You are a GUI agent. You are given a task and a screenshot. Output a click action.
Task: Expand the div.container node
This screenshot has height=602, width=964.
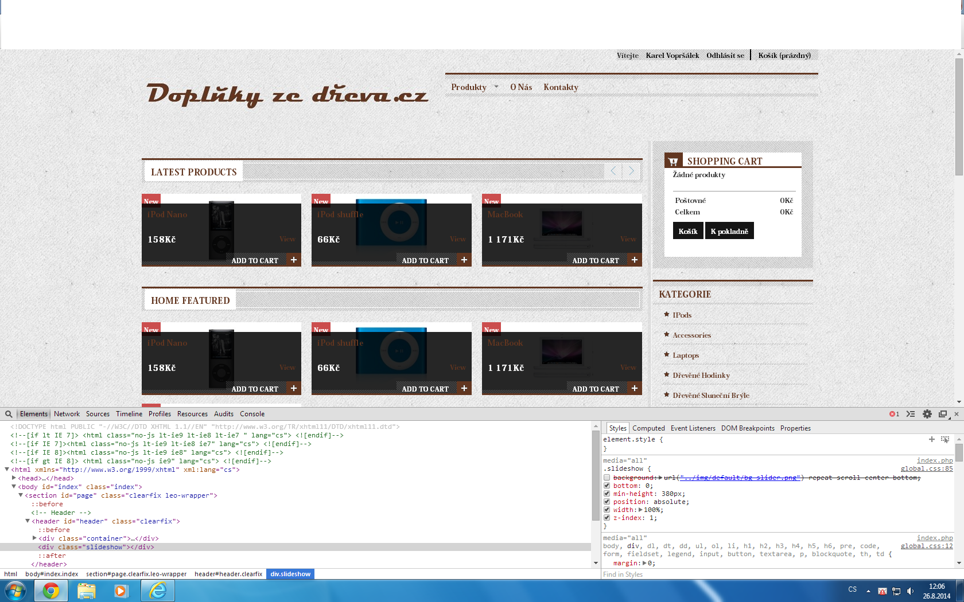coord(34,538)
